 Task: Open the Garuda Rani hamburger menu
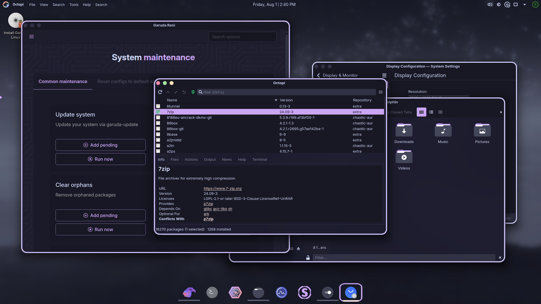[32, 37]
